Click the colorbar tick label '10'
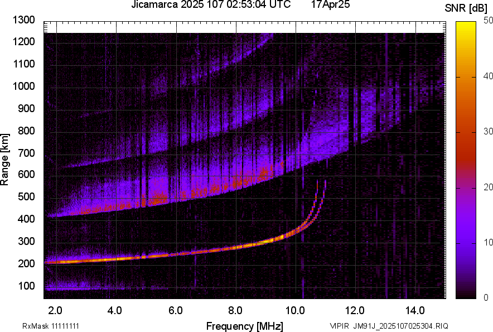 [x=488, y=242]
